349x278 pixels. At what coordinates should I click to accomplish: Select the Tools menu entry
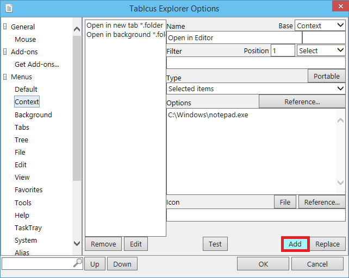point(23,203)
